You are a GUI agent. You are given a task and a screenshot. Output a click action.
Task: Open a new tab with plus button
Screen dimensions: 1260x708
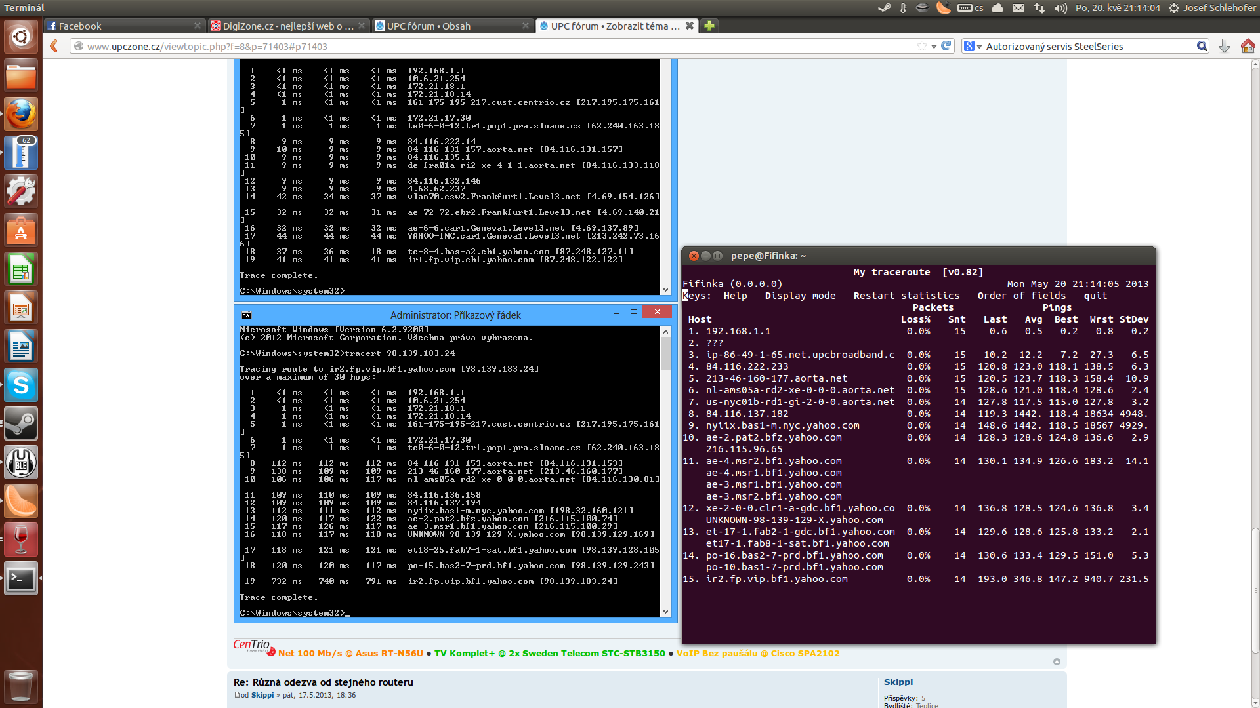coord(709,26)
